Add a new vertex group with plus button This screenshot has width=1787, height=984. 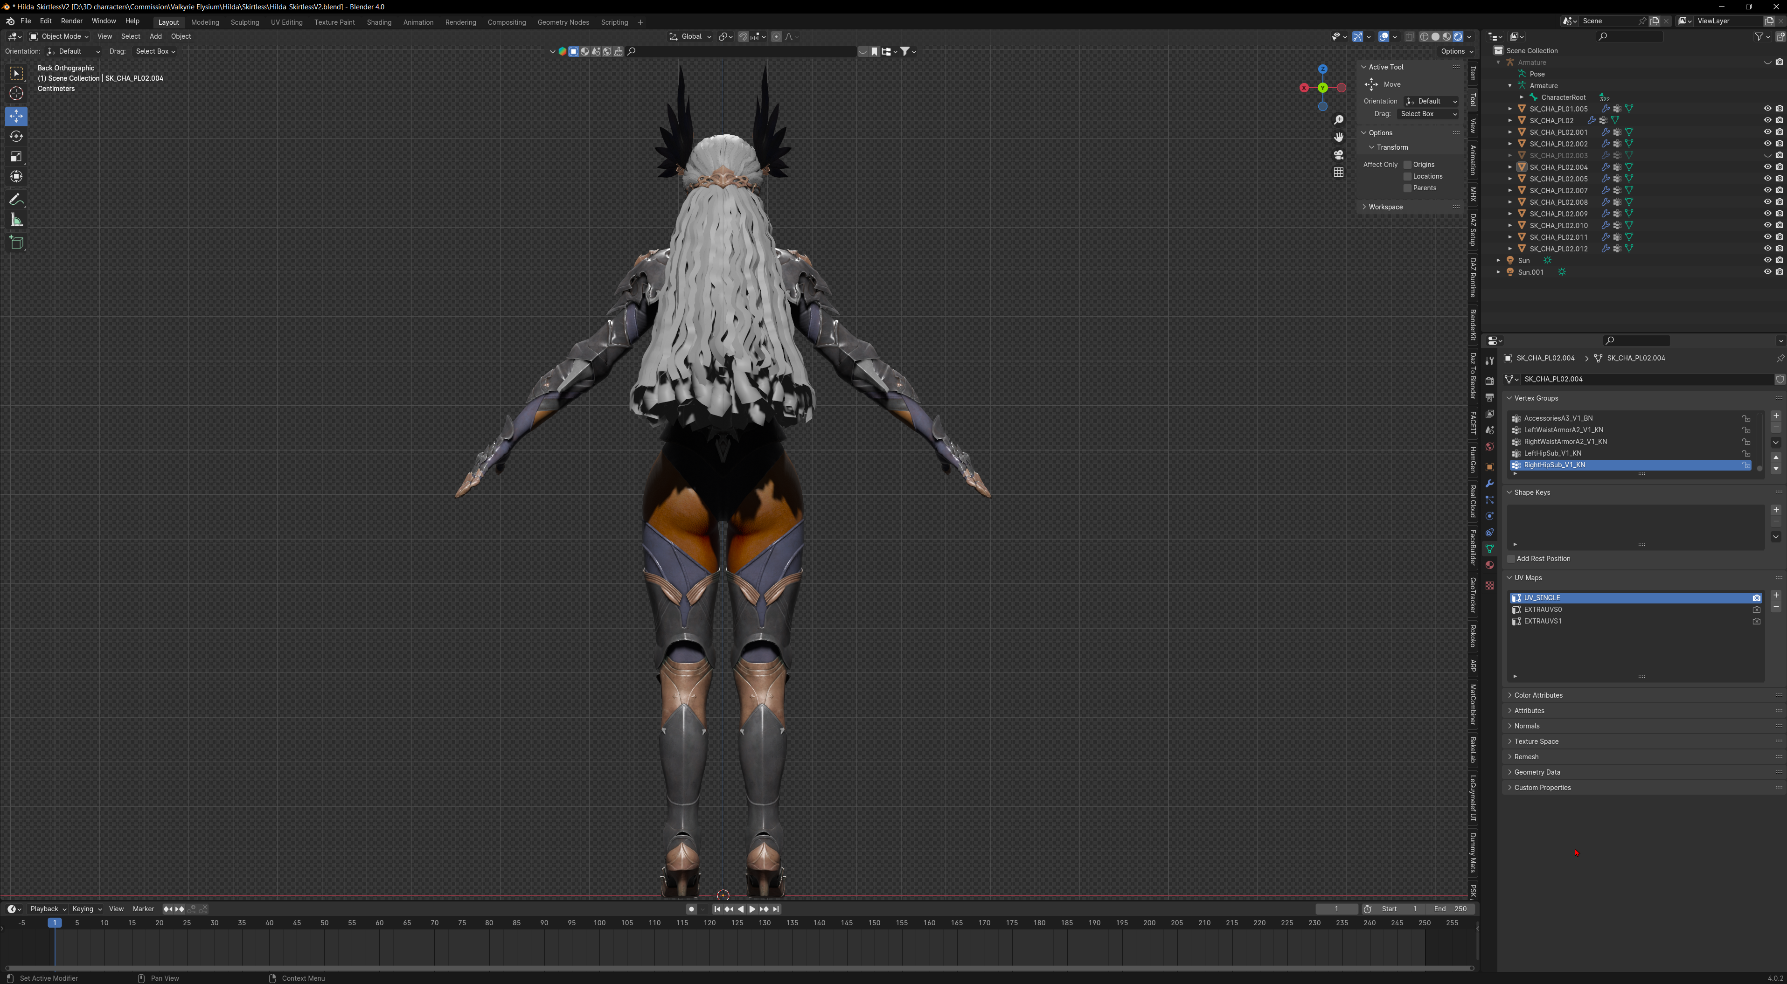pyautogui.click(x=1776, y=416)
